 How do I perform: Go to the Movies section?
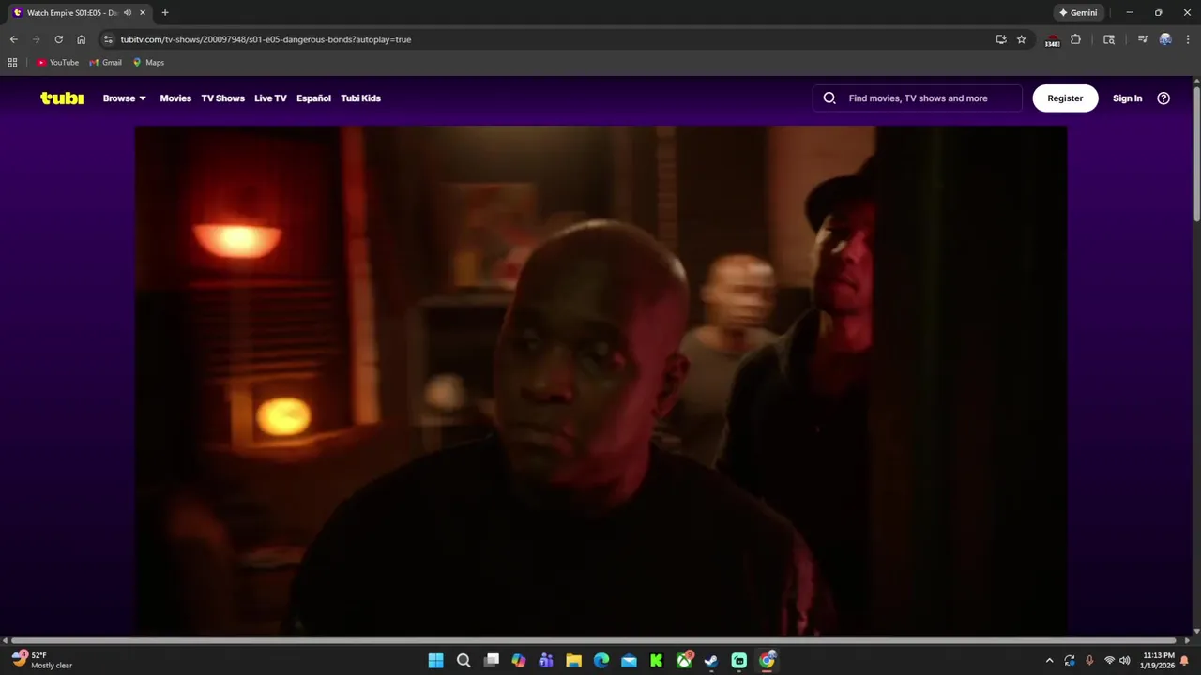[175, 98]
